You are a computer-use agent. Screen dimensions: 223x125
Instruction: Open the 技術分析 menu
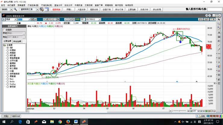coord(68,5)
